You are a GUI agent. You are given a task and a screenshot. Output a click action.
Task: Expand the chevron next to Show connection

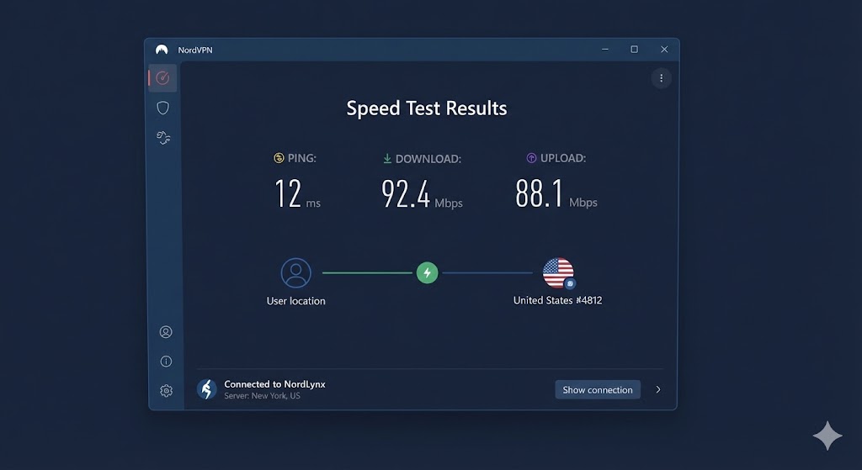[x=658, y=389]
